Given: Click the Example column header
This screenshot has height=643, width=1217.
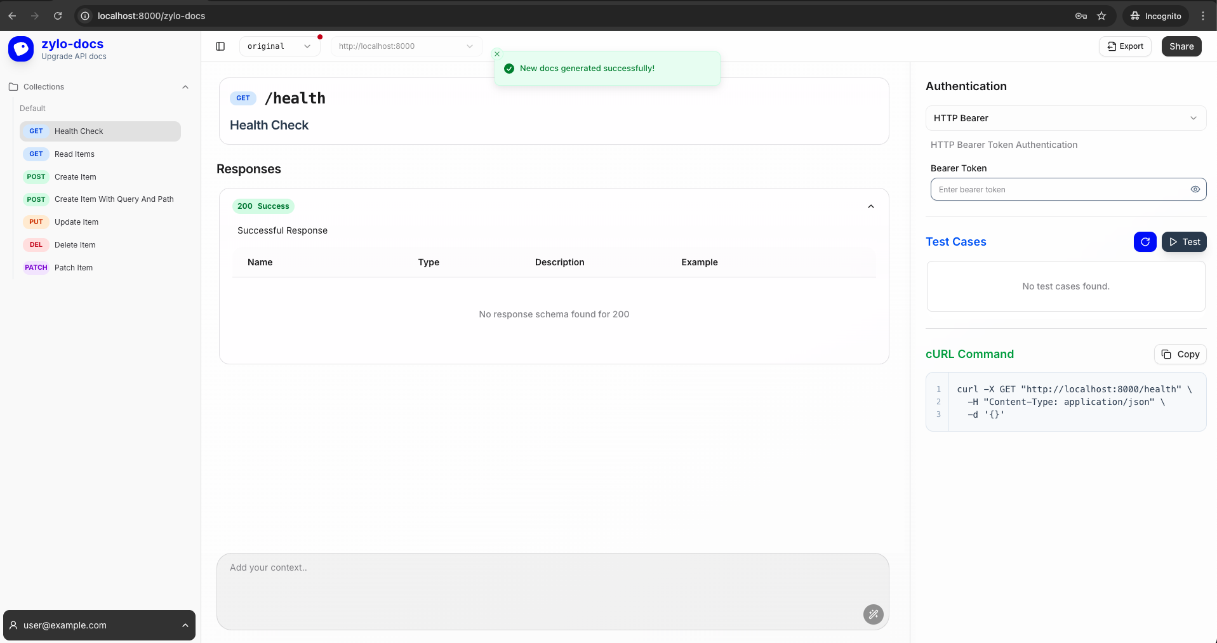Looking at the screenshot, I should click(x=700, y=262).
